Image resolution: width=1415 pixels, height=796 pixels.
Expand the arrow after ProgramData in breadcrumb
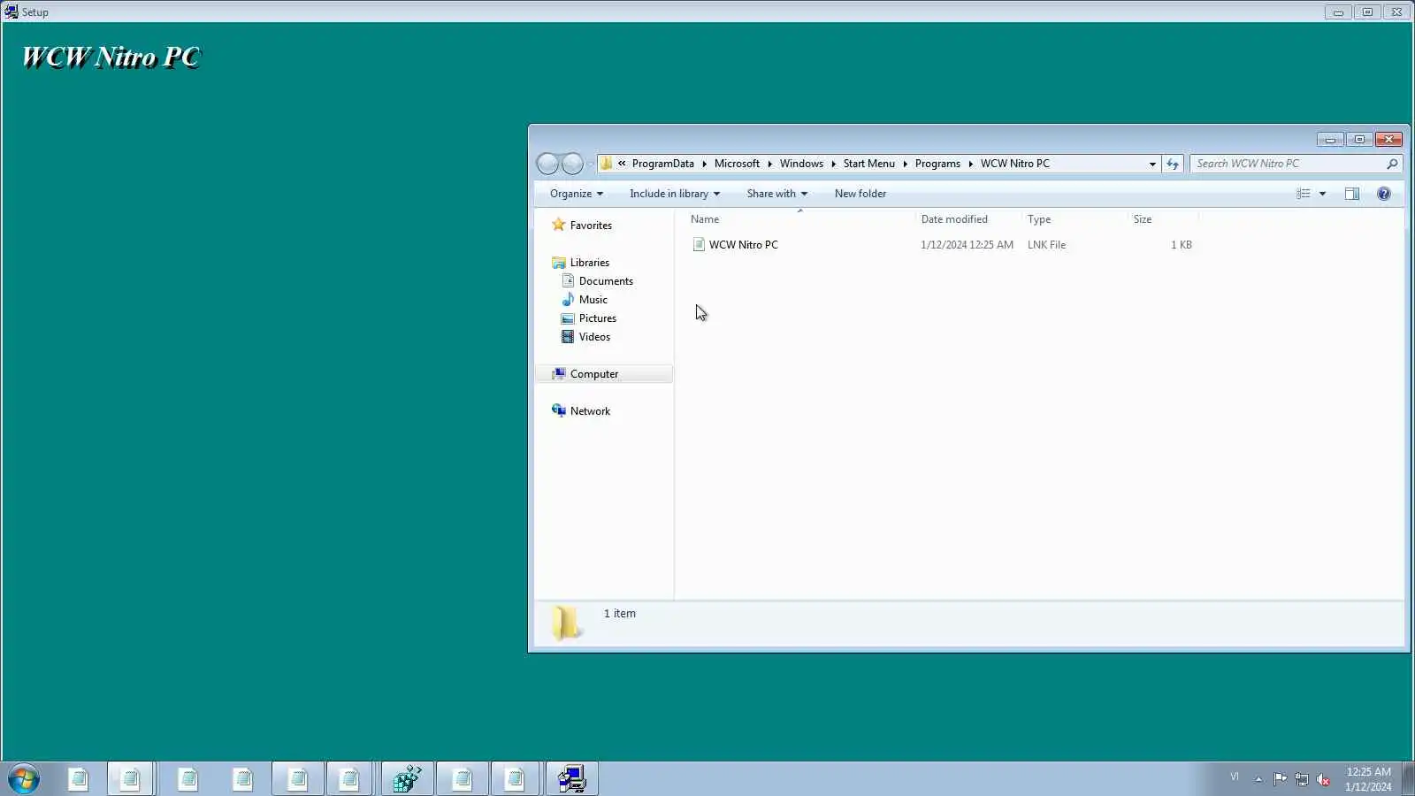click(x=704, y=164)
